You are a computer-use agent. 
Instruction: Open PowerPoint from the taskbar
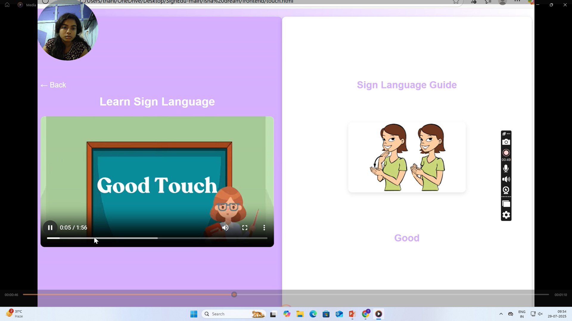[352, 314]
